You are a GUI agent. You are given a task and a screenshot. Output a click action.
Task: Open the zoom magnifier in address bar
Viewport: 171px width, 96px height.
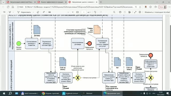click(x=136, y=7)
